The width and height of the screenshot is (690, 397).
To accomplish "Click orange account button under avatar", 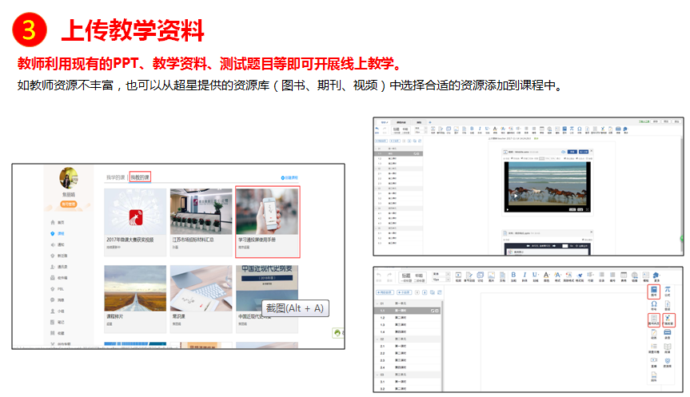I will pyautogui.click(x=69, y=204).
